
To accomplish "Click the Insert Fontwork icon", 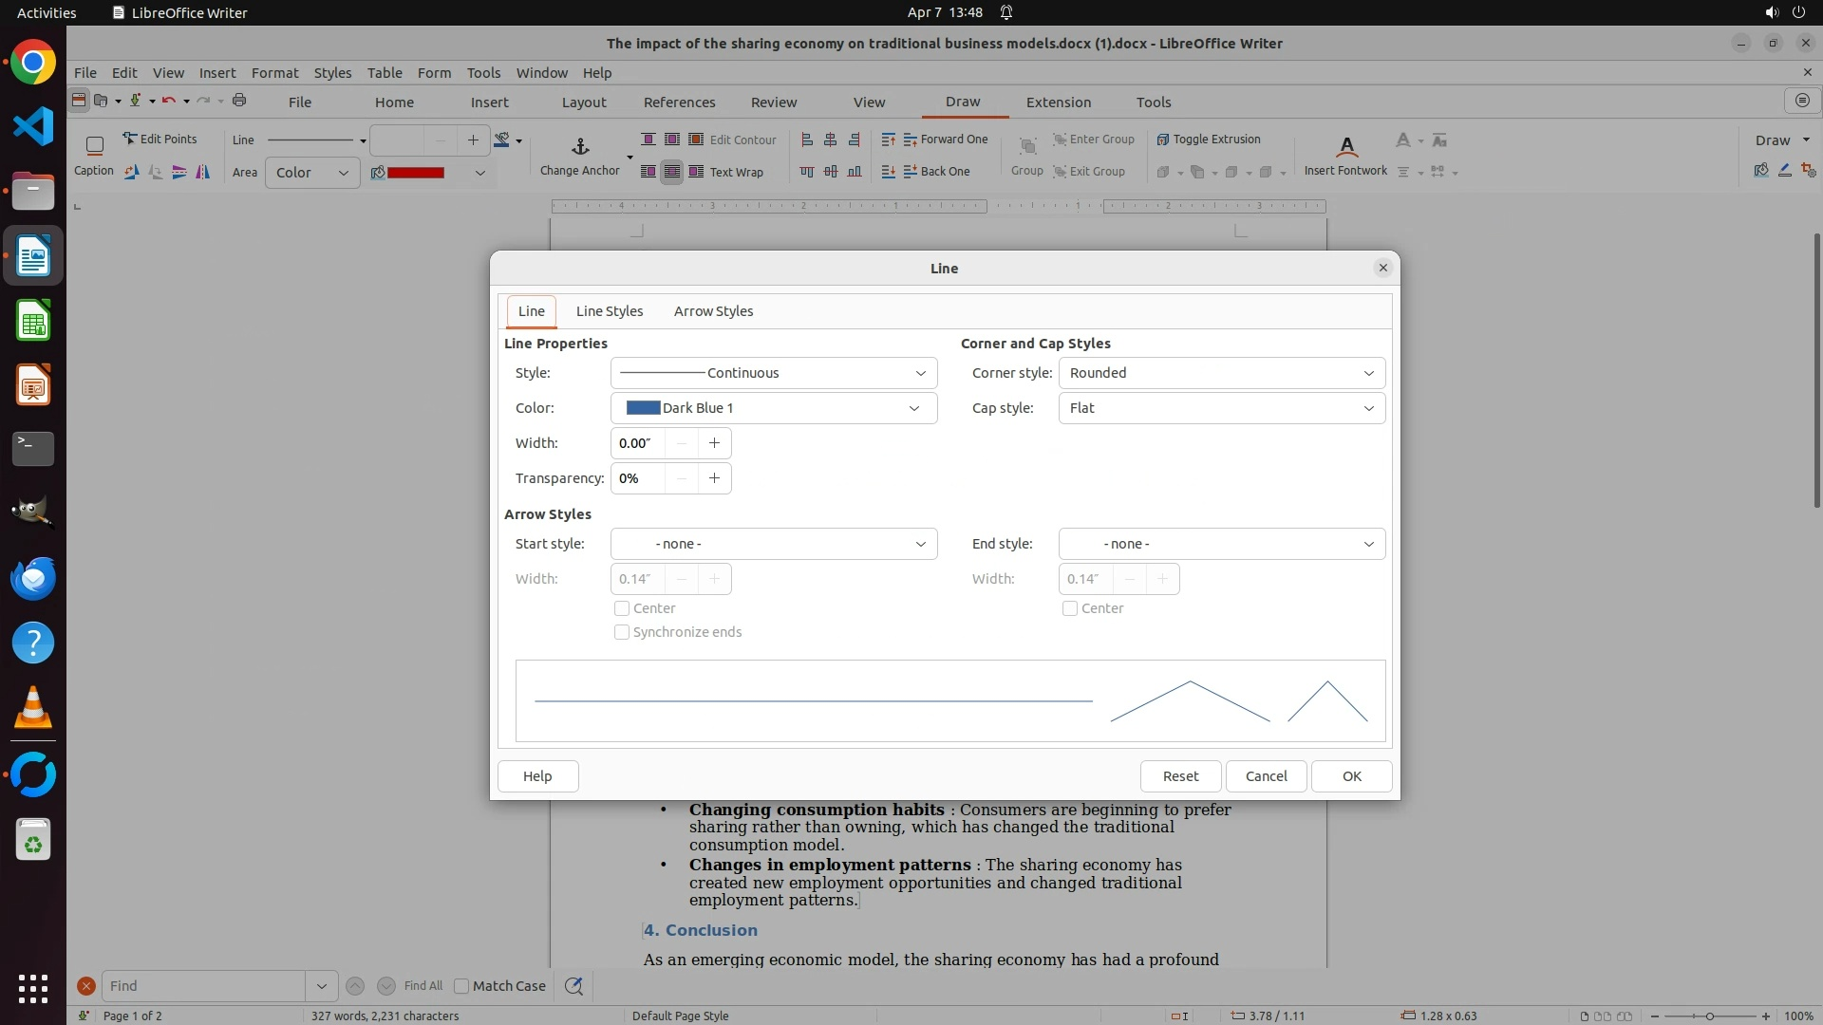I will [1345, 146].
